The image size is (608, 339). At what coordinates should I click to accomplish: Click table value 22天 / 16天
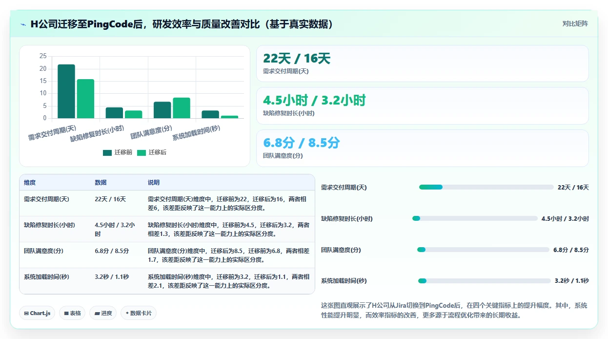110,199
